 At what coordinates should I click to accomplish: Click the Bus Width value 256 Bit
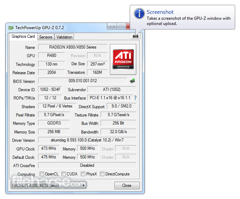pyautogui.click(x=119, y=123)
